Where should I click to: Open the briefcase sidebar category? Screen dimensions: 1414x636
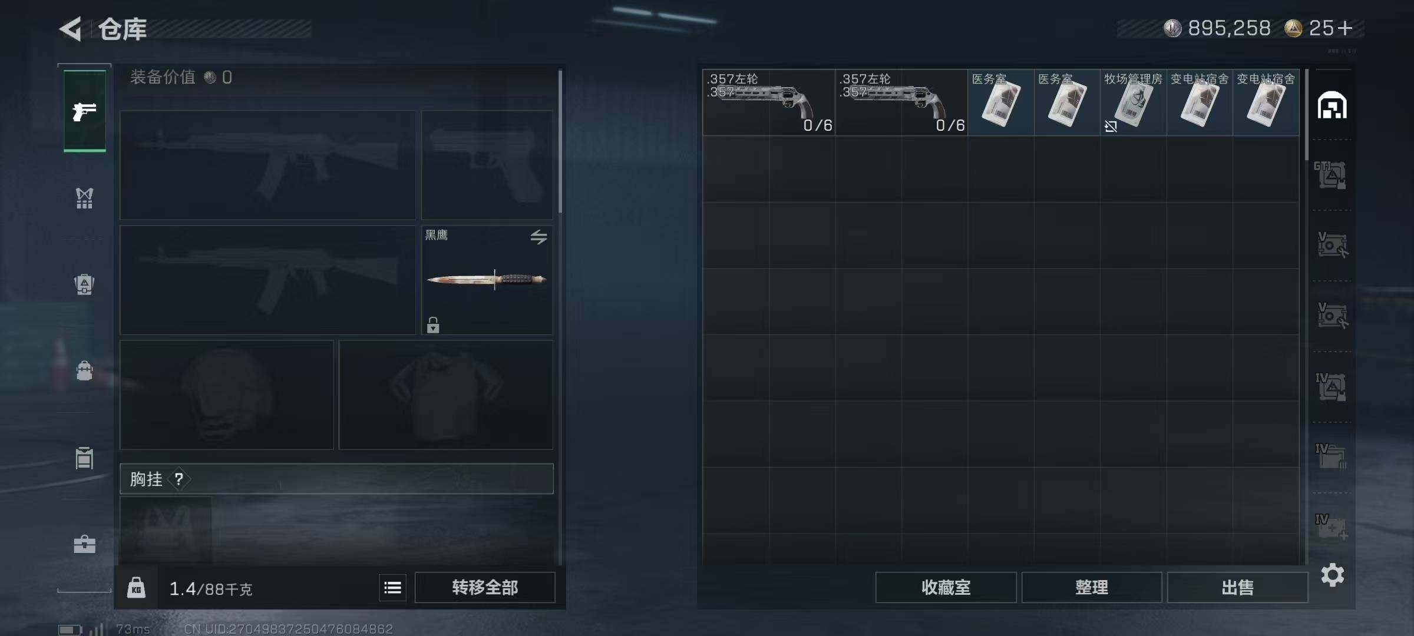[84, 544]
